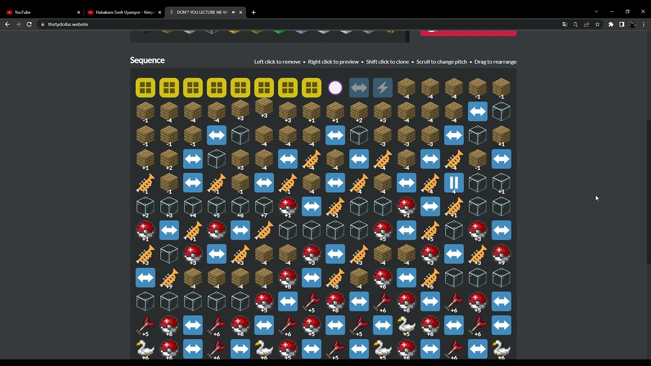The width and height of the screenshot is (651, 366).
Task: Close the YouTube tab
Action: tap(78, 12)
